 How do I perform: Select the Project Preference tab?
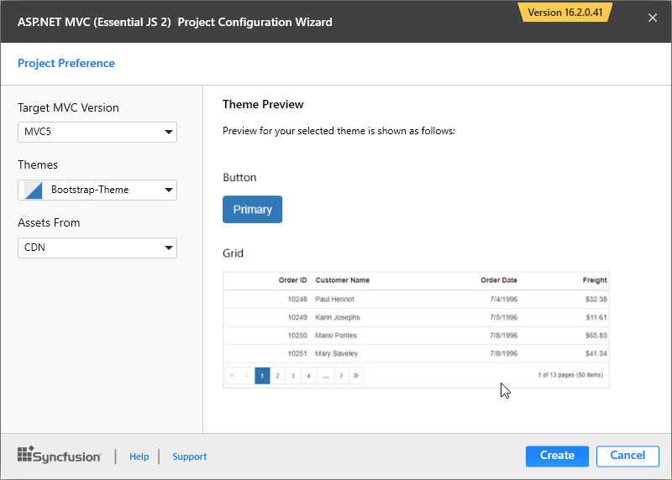pyautogui.click(x=66, y=63)
